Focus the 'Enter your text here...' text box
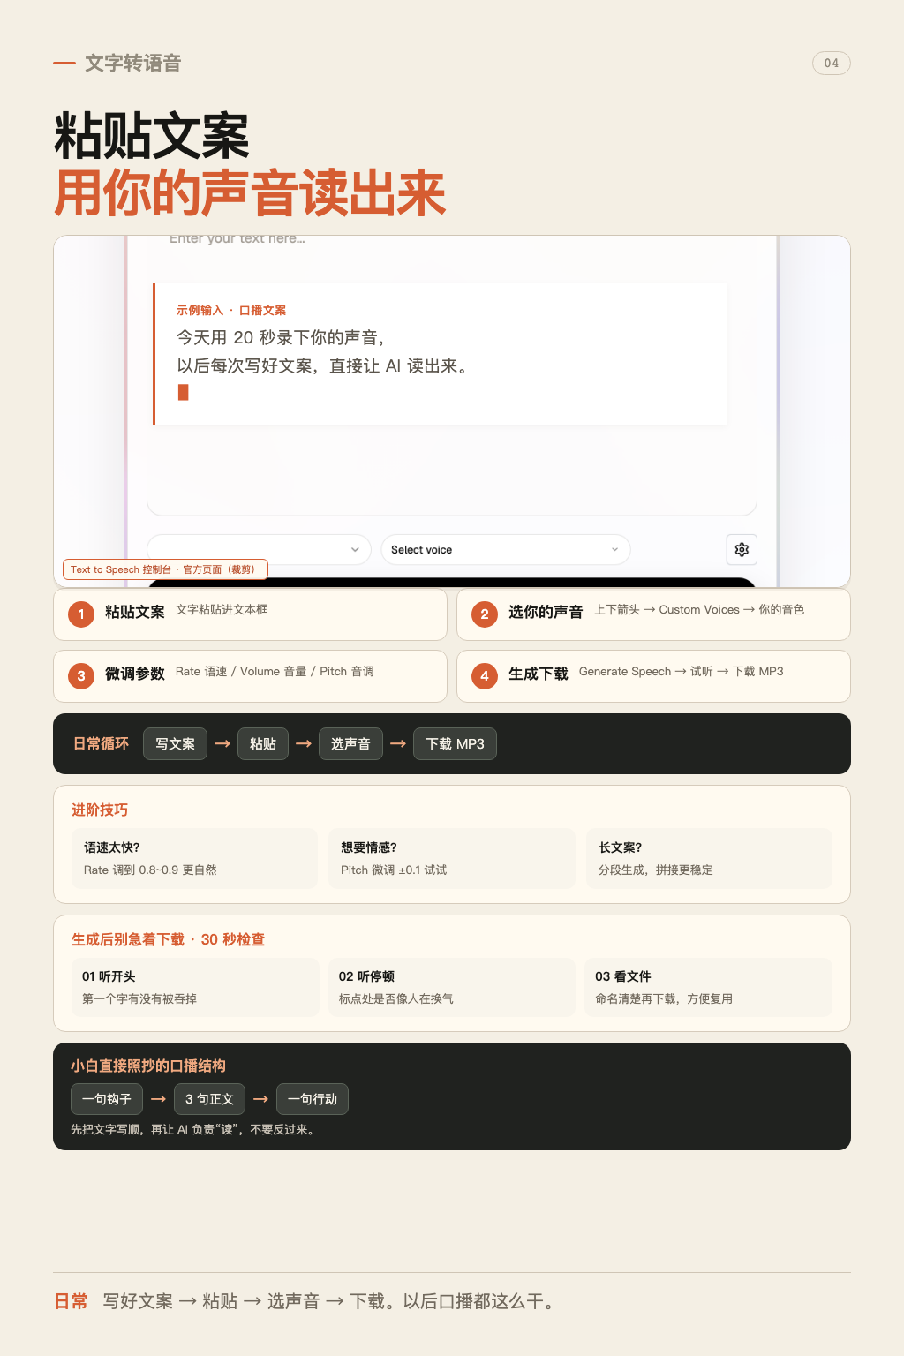This screenshot has width=904, height=1356. pos(451,375)
